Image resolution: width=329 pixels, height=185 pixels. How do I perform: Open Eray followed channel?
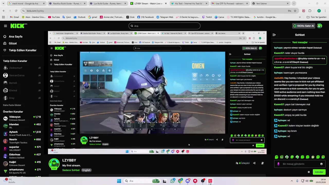point(22,98)
